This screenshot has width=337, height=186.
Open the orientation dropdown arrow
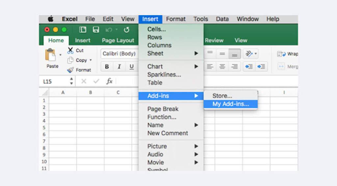255,54
